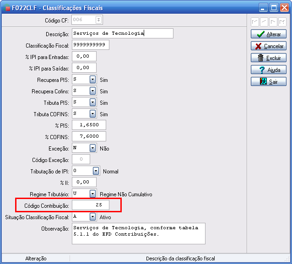The image size is (292, 264).
Task: Minimize the F022CLF window
Action: coord(263,8)
